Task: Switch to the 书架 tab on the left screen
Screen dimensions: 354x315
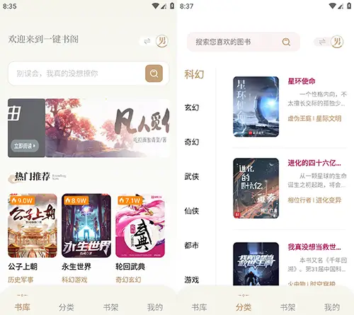Action: 110,307
